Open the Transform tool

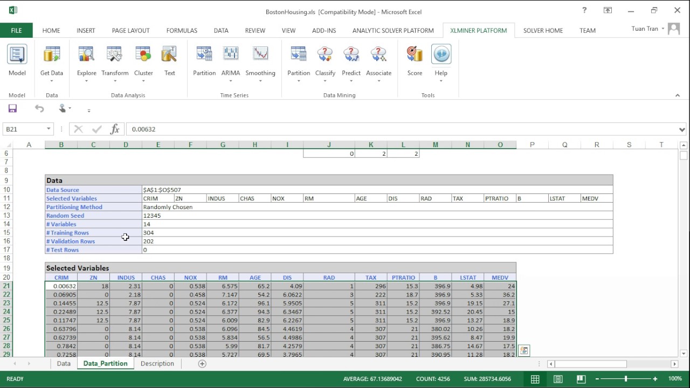(x=115, y=64)
